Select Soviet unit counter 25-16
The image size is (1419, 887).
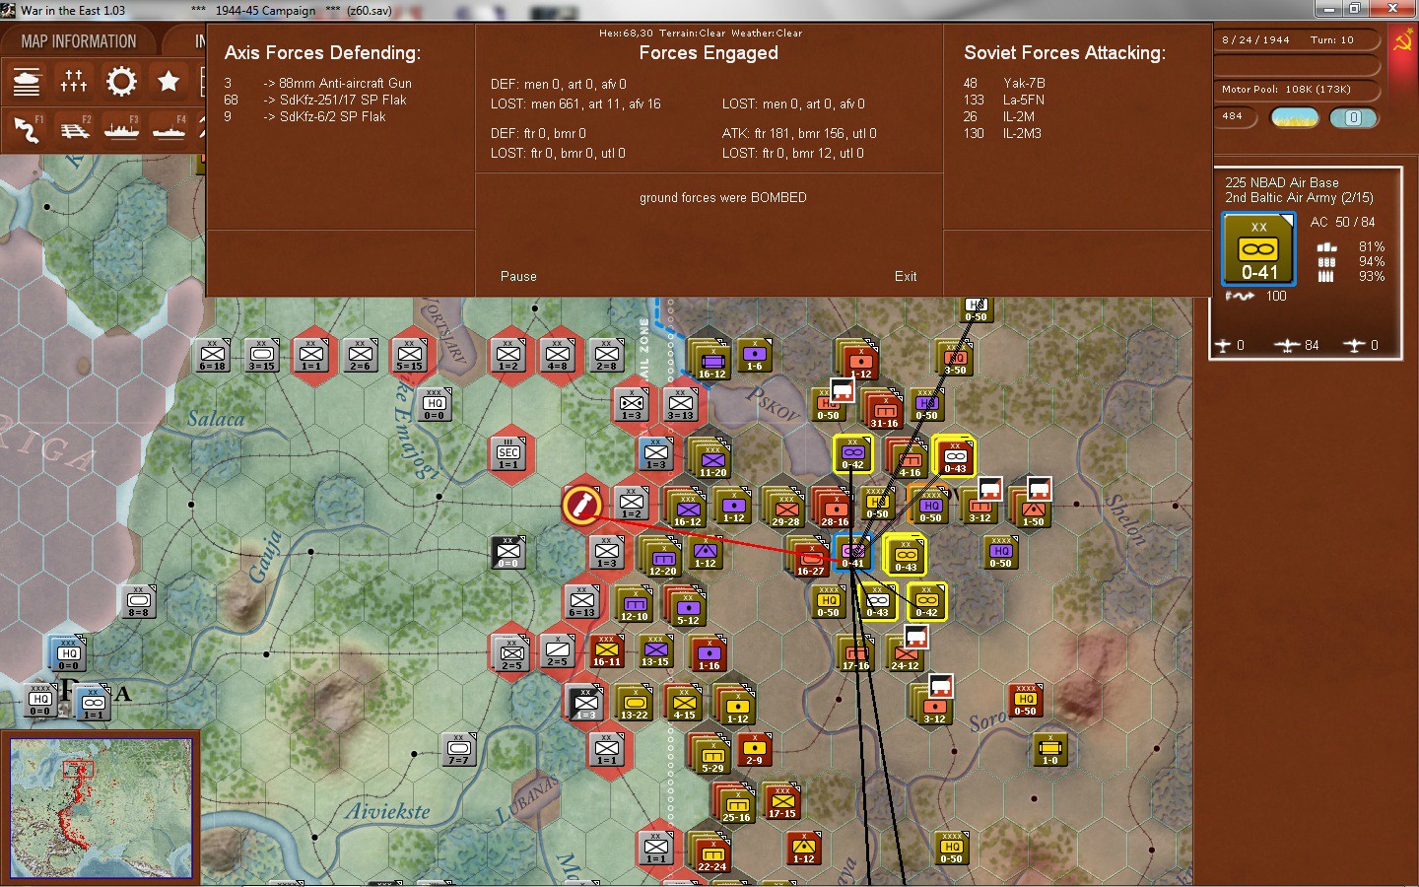[736, 805]
